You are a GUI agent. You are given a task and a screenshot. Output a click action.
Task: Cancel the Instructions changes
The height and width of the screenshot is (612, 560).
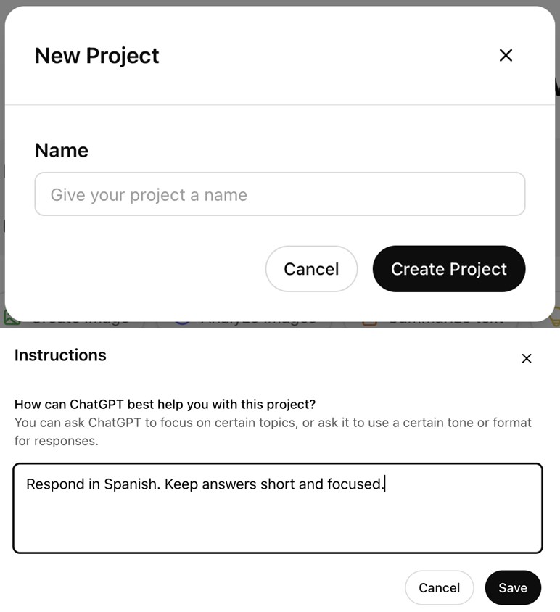click(439, 587)
